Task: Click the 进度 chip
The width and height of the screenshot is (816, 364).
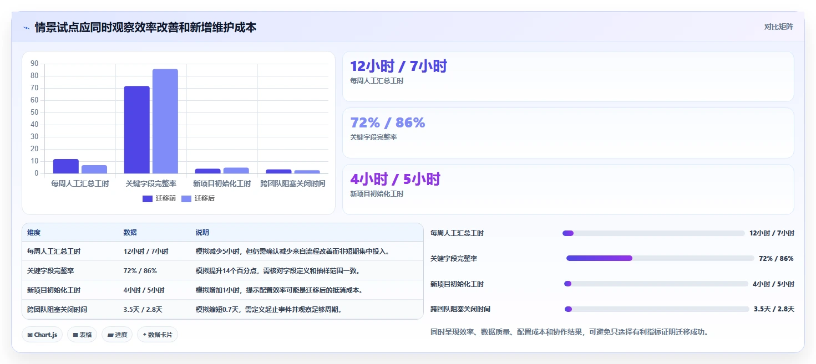Action: (117, 335)
